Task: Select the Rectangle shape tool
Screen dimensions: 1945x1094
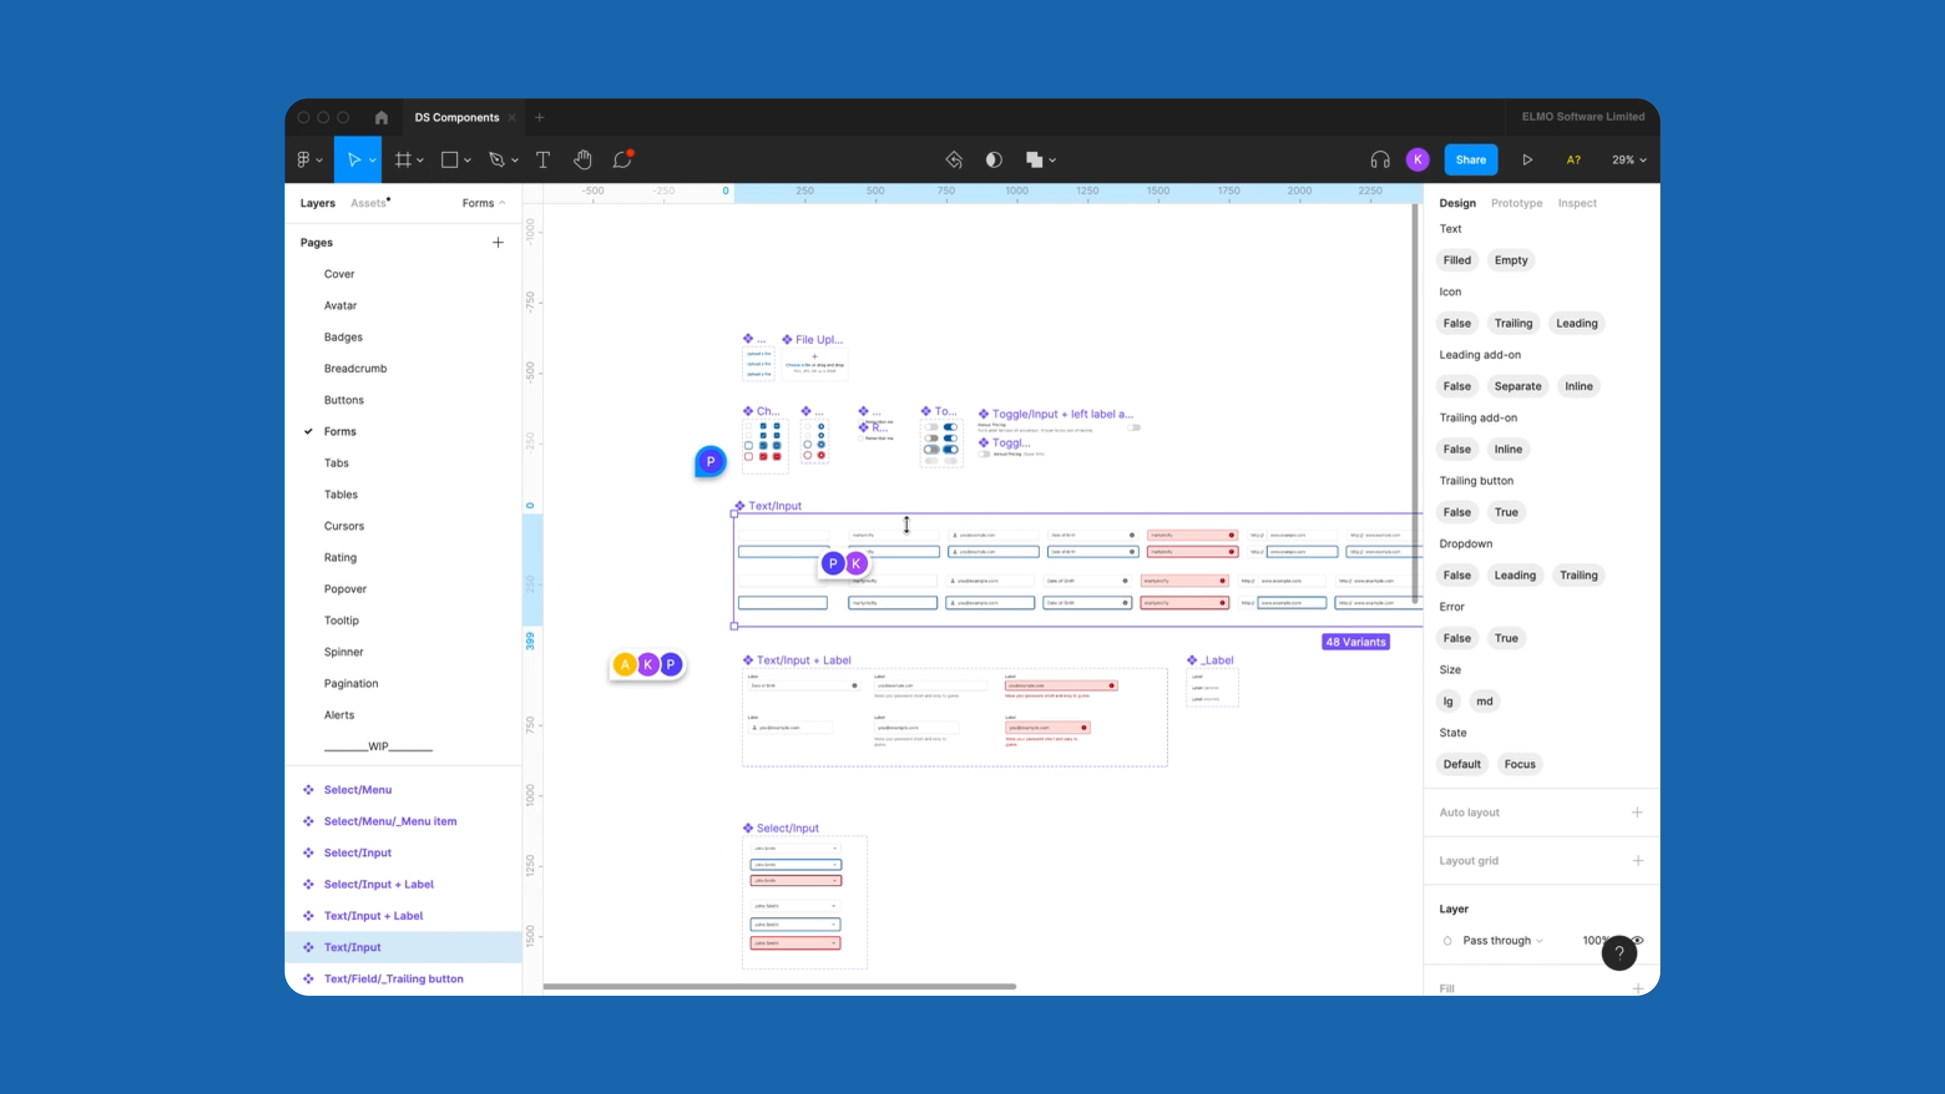Action: pyautogui.click(x=449, y=160)
